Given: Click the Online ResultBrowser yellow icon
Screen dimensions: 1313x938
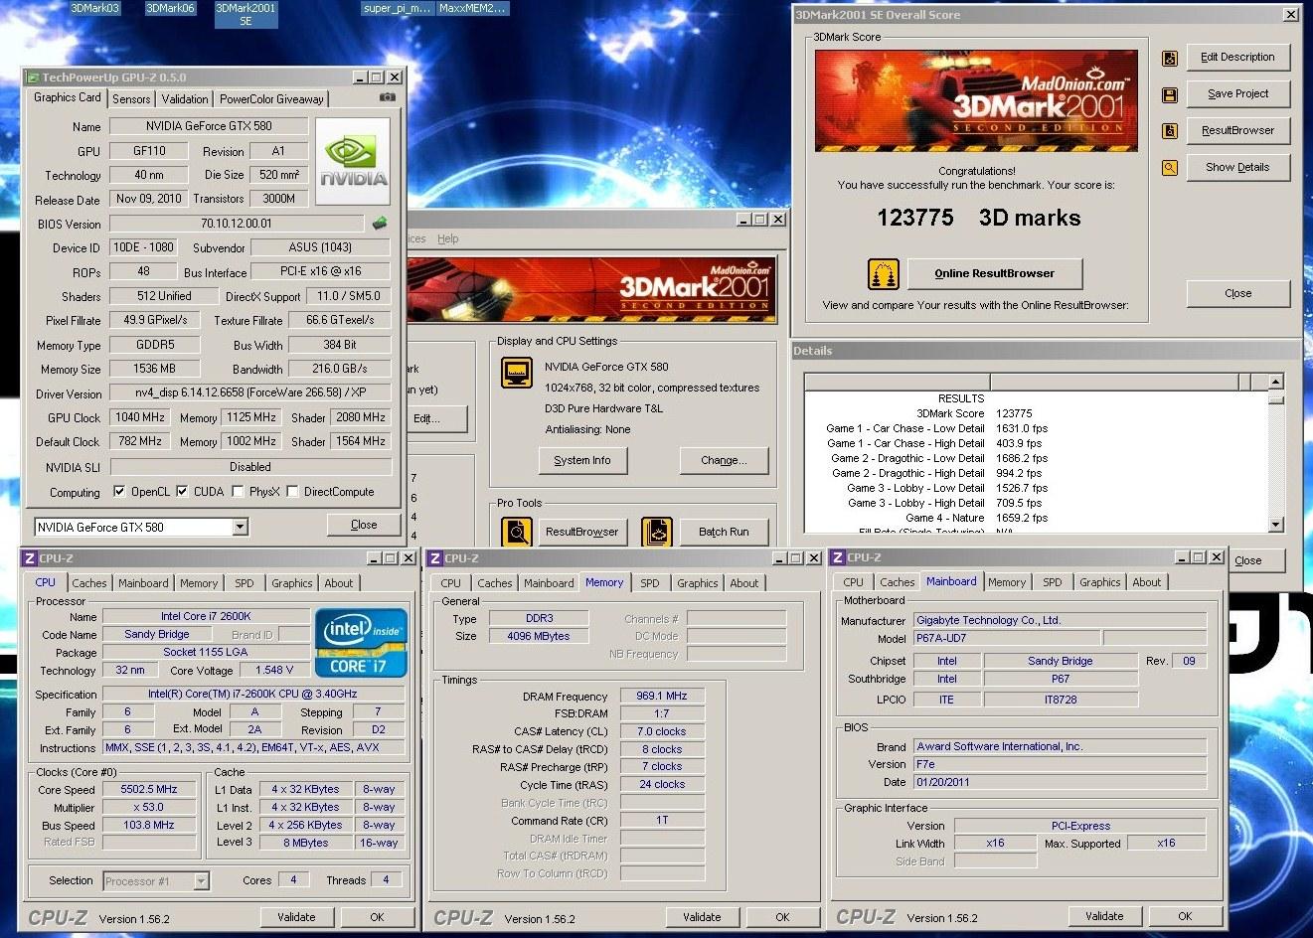Looking at the screenshot, I should [884, 273].
